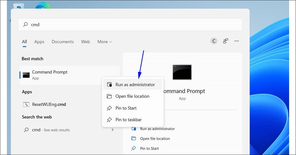Click the magnifier icon in search box
296x155 pixels.
[x=26, y=25]
